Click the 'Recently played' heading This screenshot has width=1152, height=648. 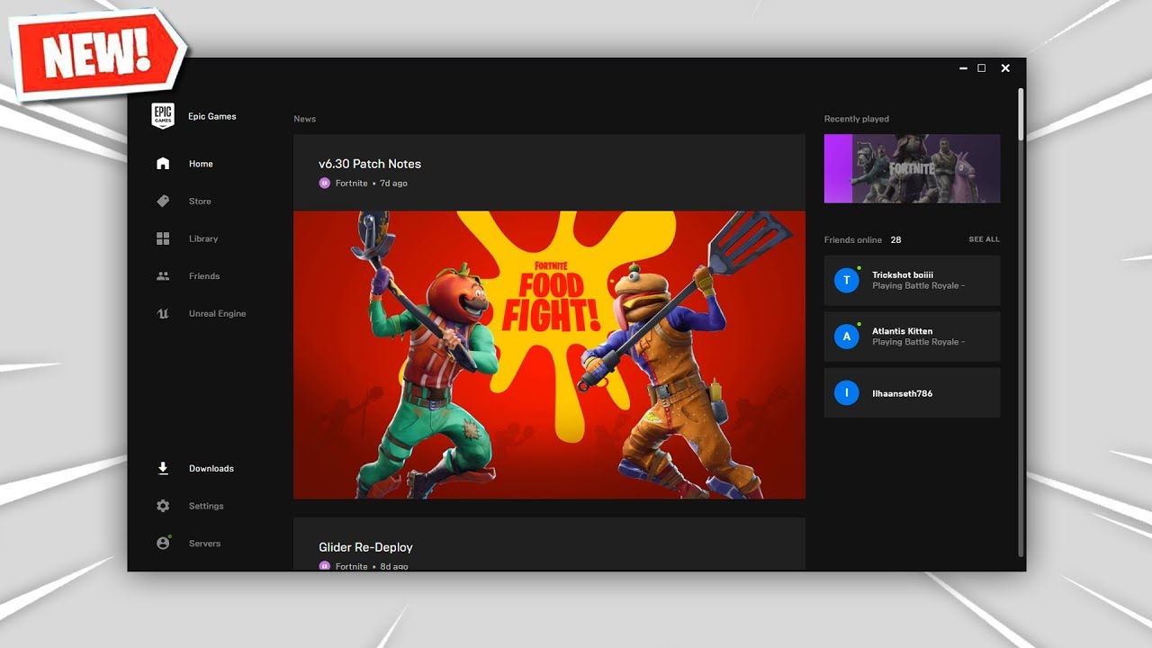click(856, 119)
